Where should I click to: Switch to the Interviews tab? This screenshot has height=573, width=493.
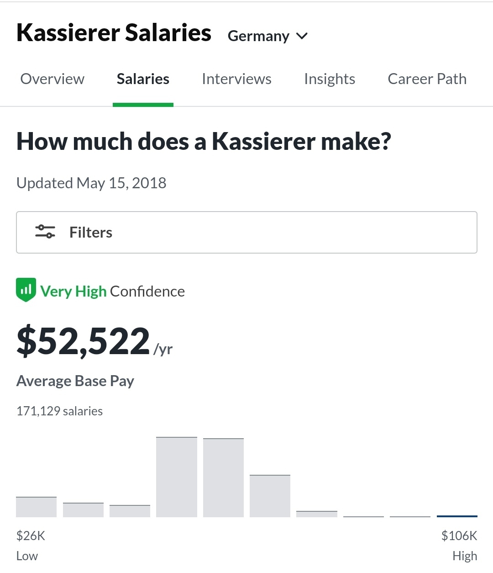(x=236, y=79)
